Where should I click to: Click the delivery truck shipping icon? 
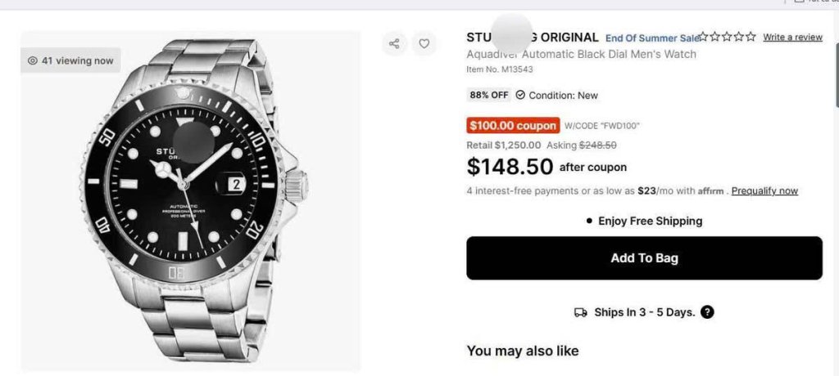580,312
